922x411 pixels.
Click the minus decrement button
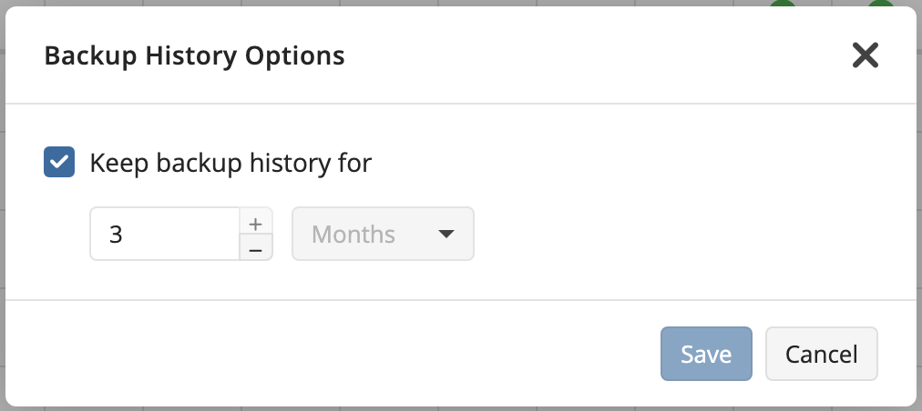click(256, 248)
